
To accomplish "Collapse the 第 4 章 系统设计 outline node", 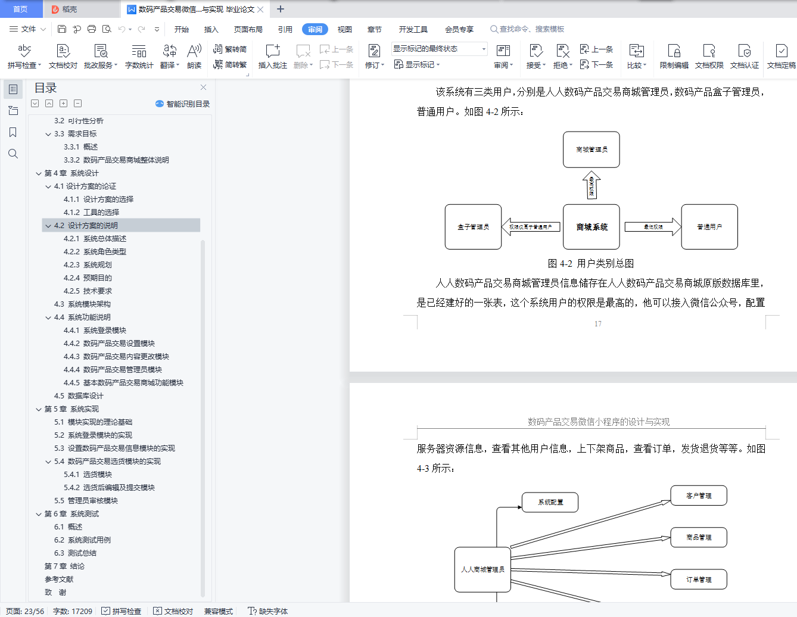I will 39,173.
